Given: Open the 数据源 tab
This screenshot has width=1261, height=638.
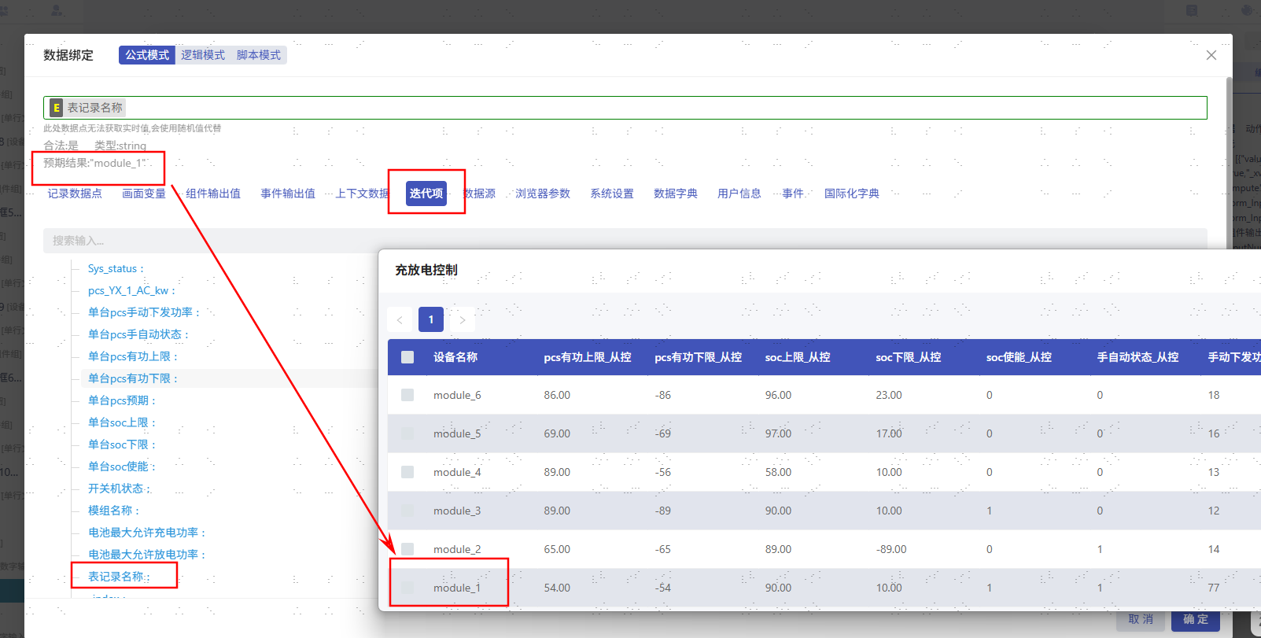Looking at the screenshot, I should click(x=479, y=194).
